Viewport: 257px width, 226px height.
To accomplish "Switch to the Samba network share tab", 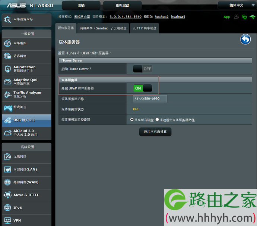I will pyautogui.click(x=103, y=28).
